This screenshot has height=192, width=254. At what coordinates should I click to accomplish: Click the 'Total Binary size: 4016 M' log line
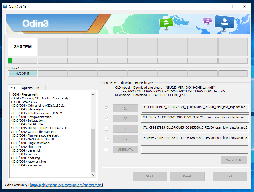point(36,113)
